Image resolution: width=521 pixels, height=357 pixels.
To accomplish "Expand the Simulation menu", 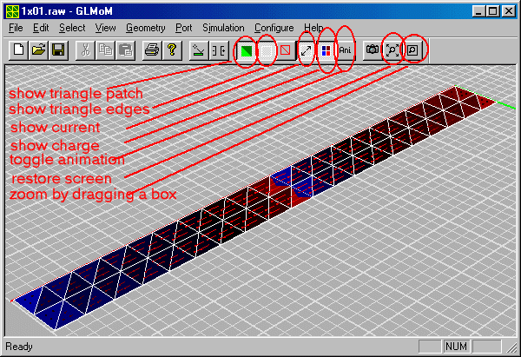I will pos(223,28).
